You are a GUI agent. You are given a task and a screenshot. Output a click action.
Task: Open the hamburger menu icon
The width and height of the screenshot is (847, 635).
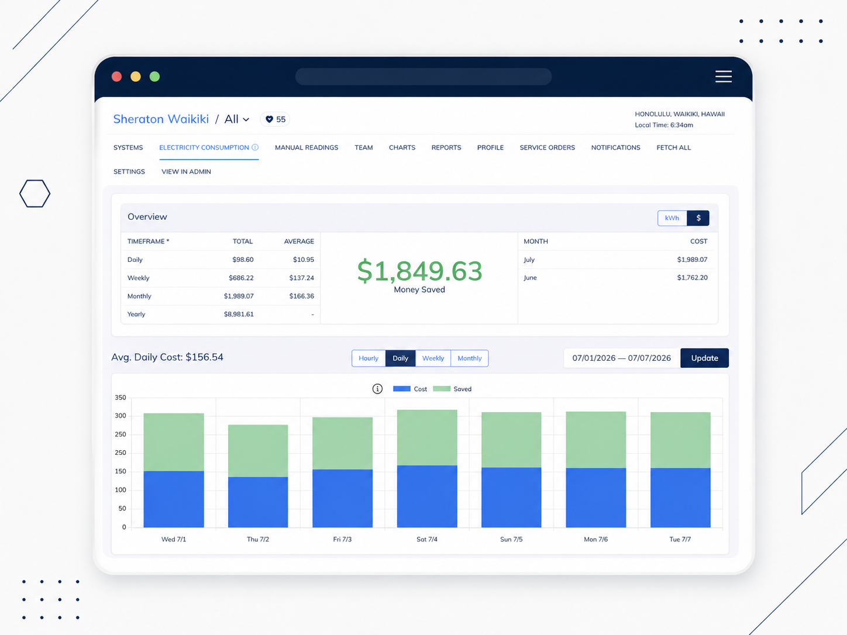pyautogui.click(x=724, y=77)
